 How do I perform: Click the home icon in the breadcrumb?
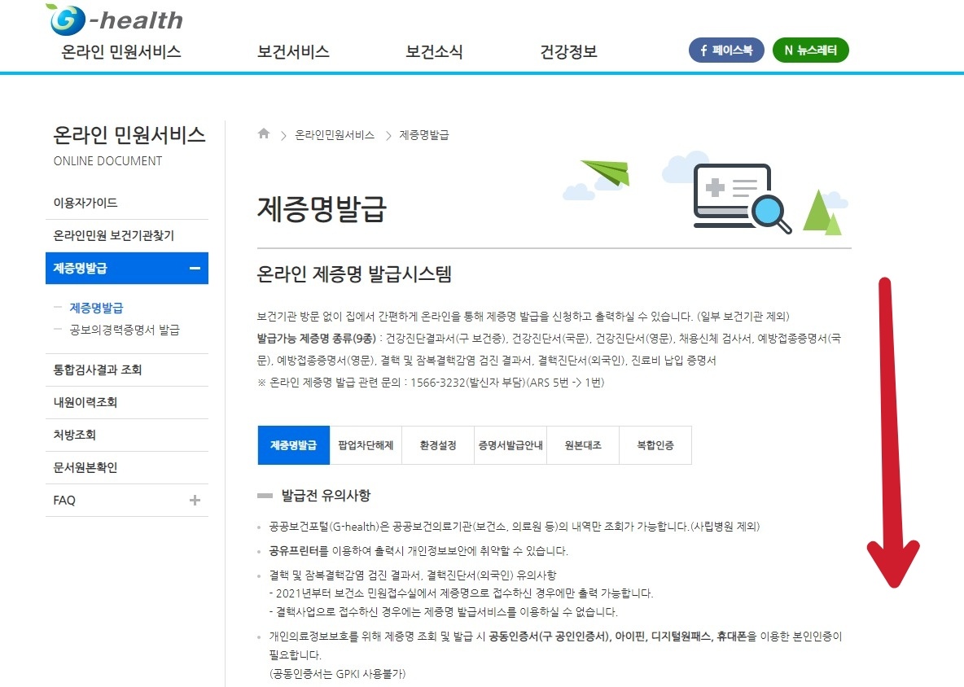pos(264,134)
